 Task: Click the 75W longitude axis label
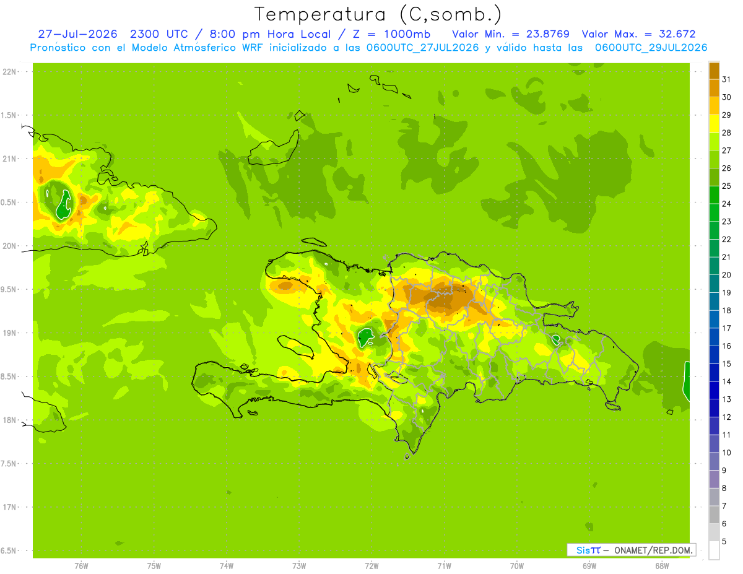click(x=154, y=566)
